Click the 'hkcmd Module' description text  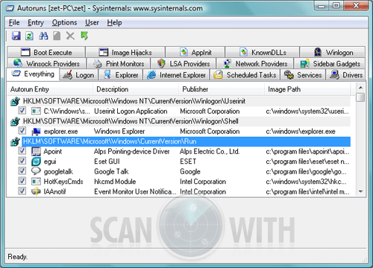click(115, 182)
